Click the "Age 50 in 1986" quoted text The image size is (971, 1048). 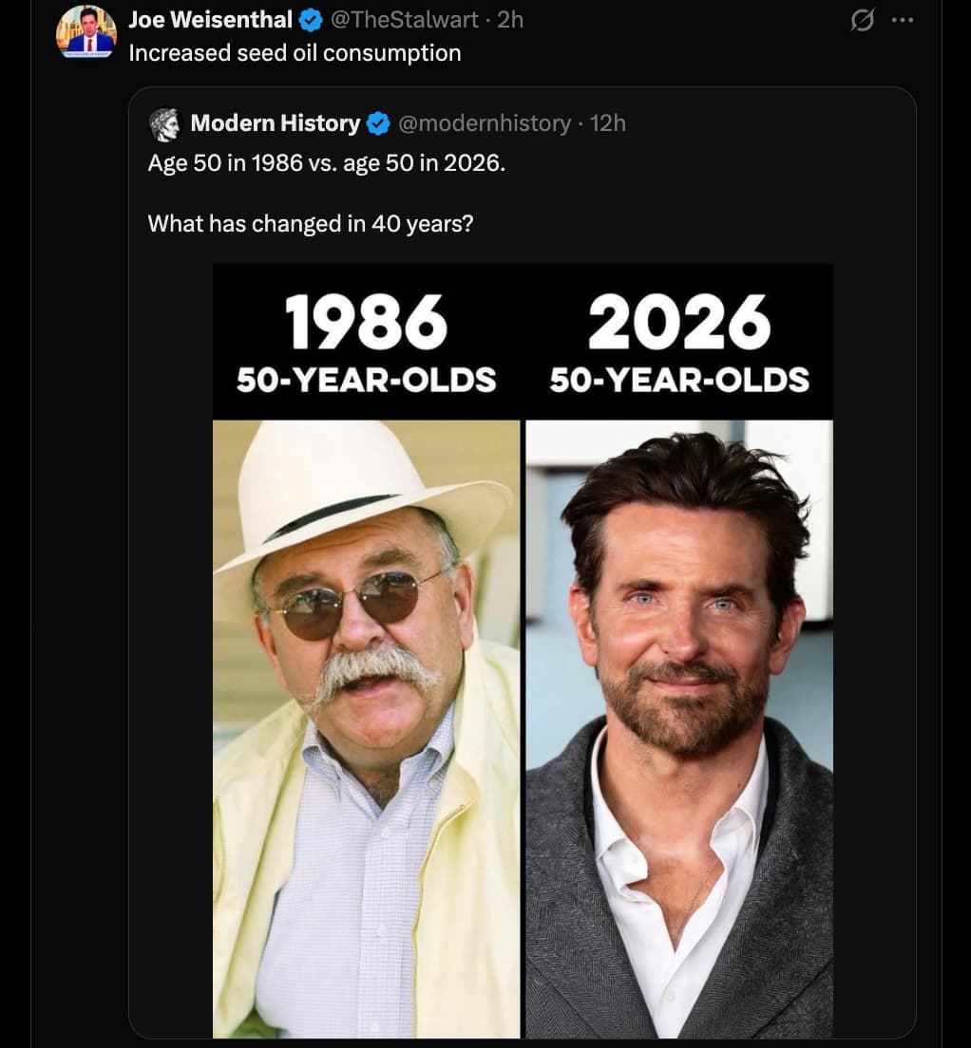pyautogui.click(x=327, y=163)
